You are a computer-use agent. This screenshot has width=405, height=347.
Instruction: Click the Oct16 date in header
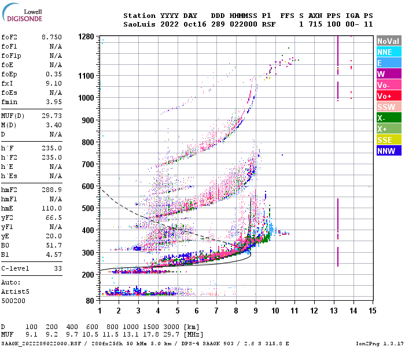click(195, 24)
